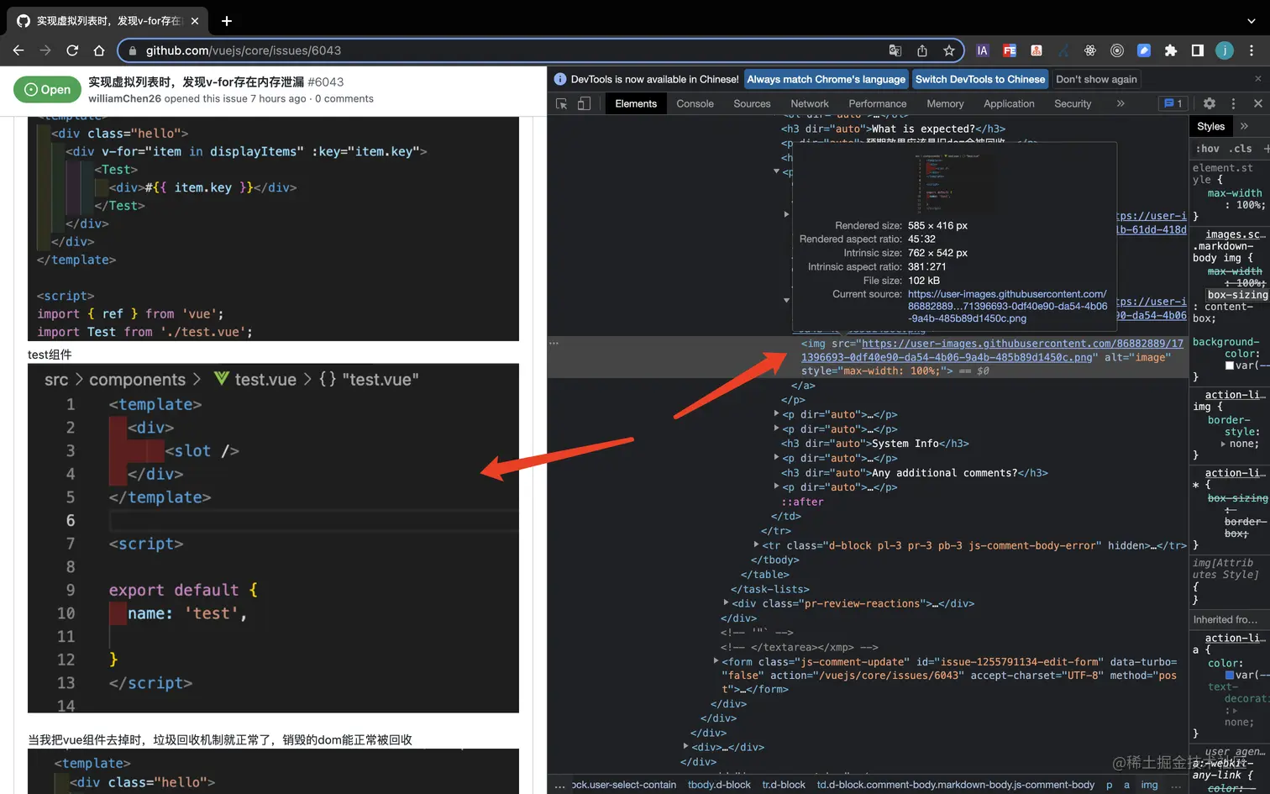
Task: Activate the DevTools inspect element picker
Action: click(562, 103)
